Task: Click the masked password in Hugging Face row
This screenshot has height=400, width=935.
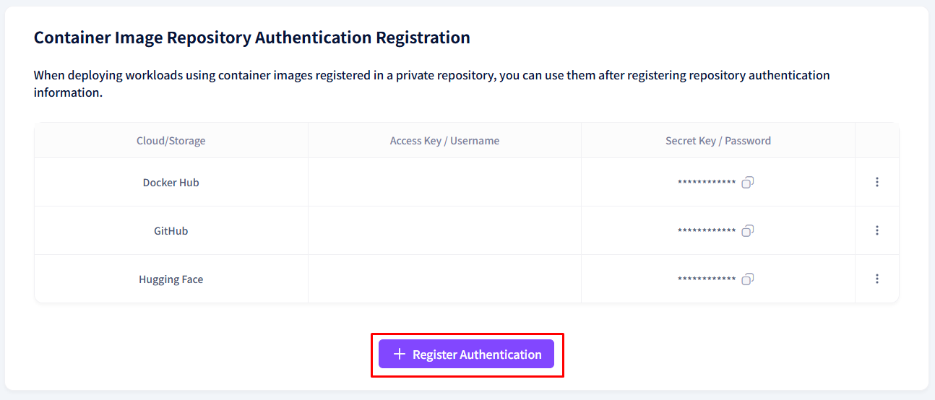Action: (x=707, y=280)
